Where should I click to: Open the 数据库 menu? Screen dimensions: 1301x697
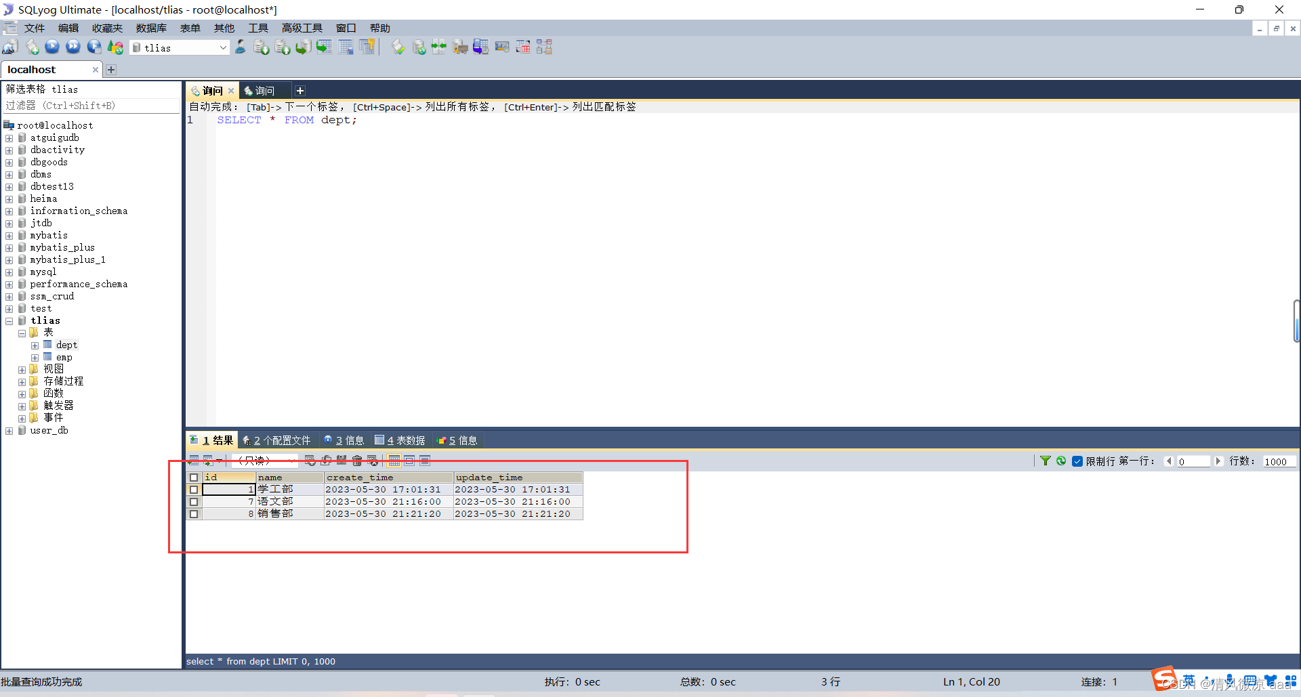point(151,28)
